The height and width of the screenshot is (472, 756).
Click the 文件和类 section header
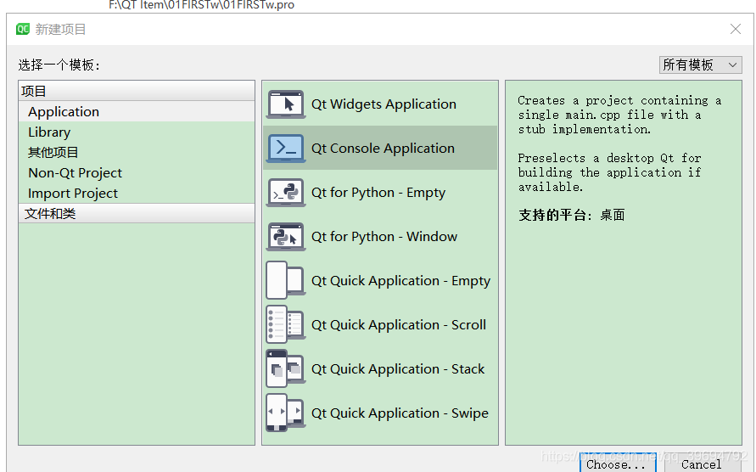pos(137,213)
